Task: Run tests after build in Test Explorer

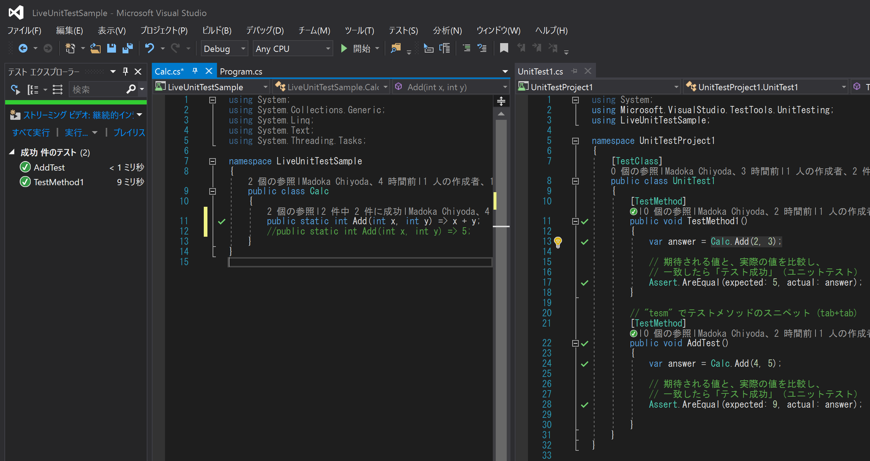Action: 15,89
